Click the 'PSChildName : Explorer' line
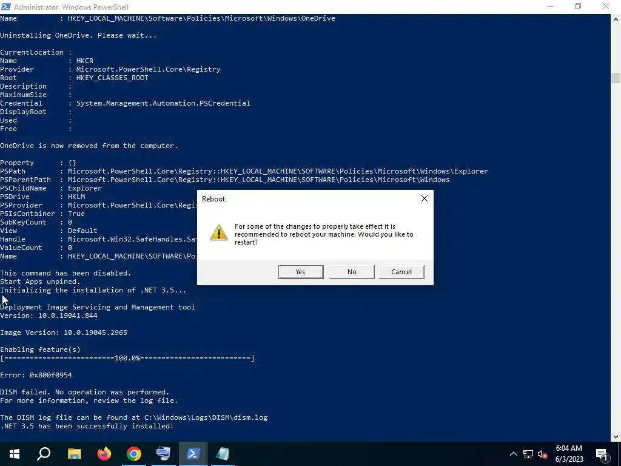Image resolution: width=621 pixels, height=466 pixels. click(x=51, y=188)
